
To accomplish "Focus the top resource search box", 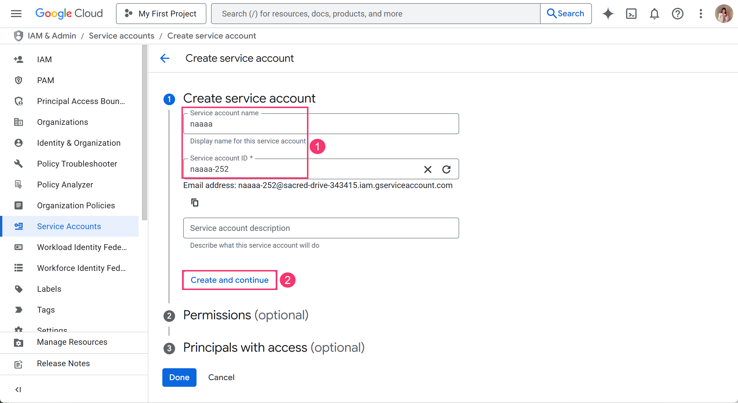I will point(376,14).
